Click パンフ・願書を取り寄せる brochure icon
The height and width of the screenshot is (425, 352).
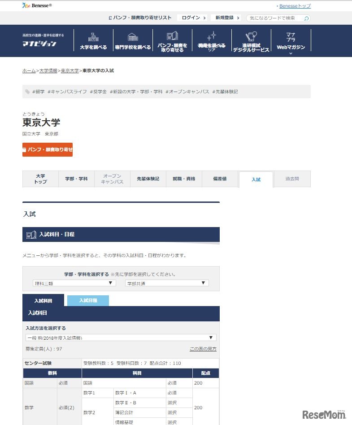172,36
